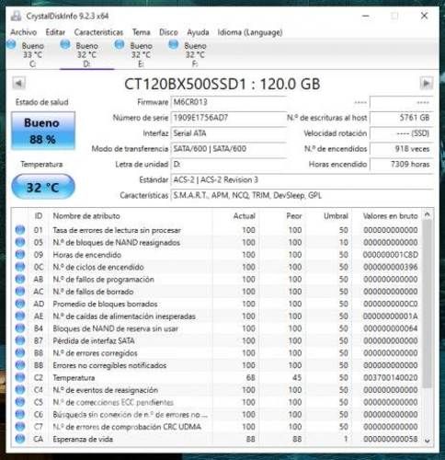This screenshot has width=445, height=460.
Task: Click status icon of attribute 01
Action: 20,230
